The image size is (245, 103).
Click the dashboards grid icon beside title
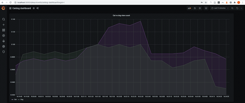tap(10, 8)
